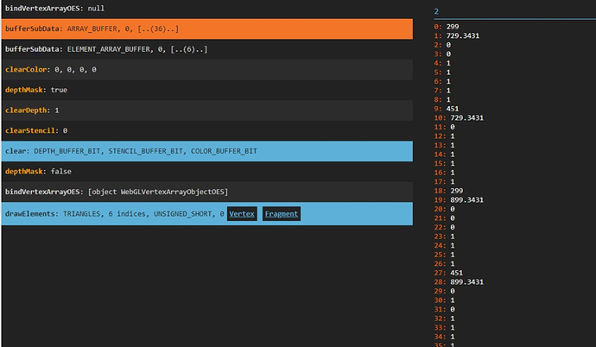Click bindVertexArrayOES WebGLVertexArrayObjectOES command
Viewport: 596px width, 347px height.
tap(206, 191)
